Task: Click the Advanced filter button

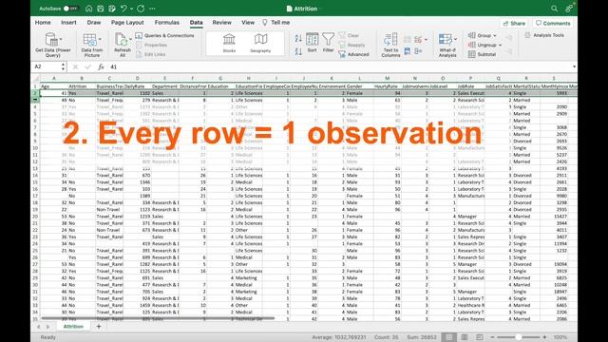Action: (x=354, y=54)
